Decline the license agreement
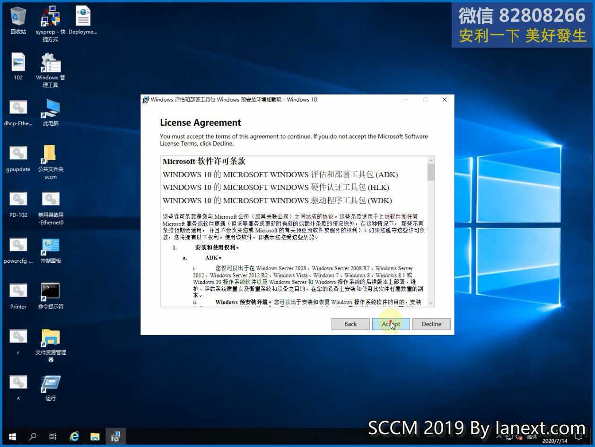 (x=431, y=324)
